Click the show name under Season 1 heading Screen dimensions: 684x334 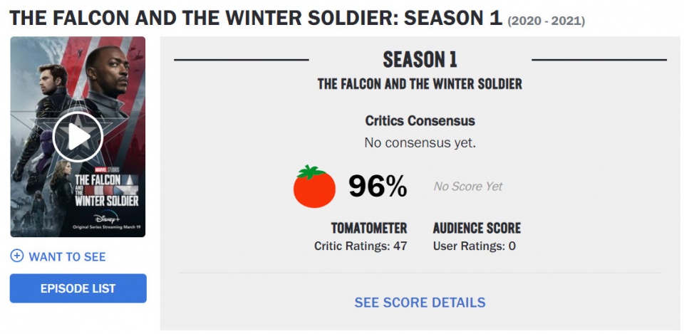pos(420,84)
